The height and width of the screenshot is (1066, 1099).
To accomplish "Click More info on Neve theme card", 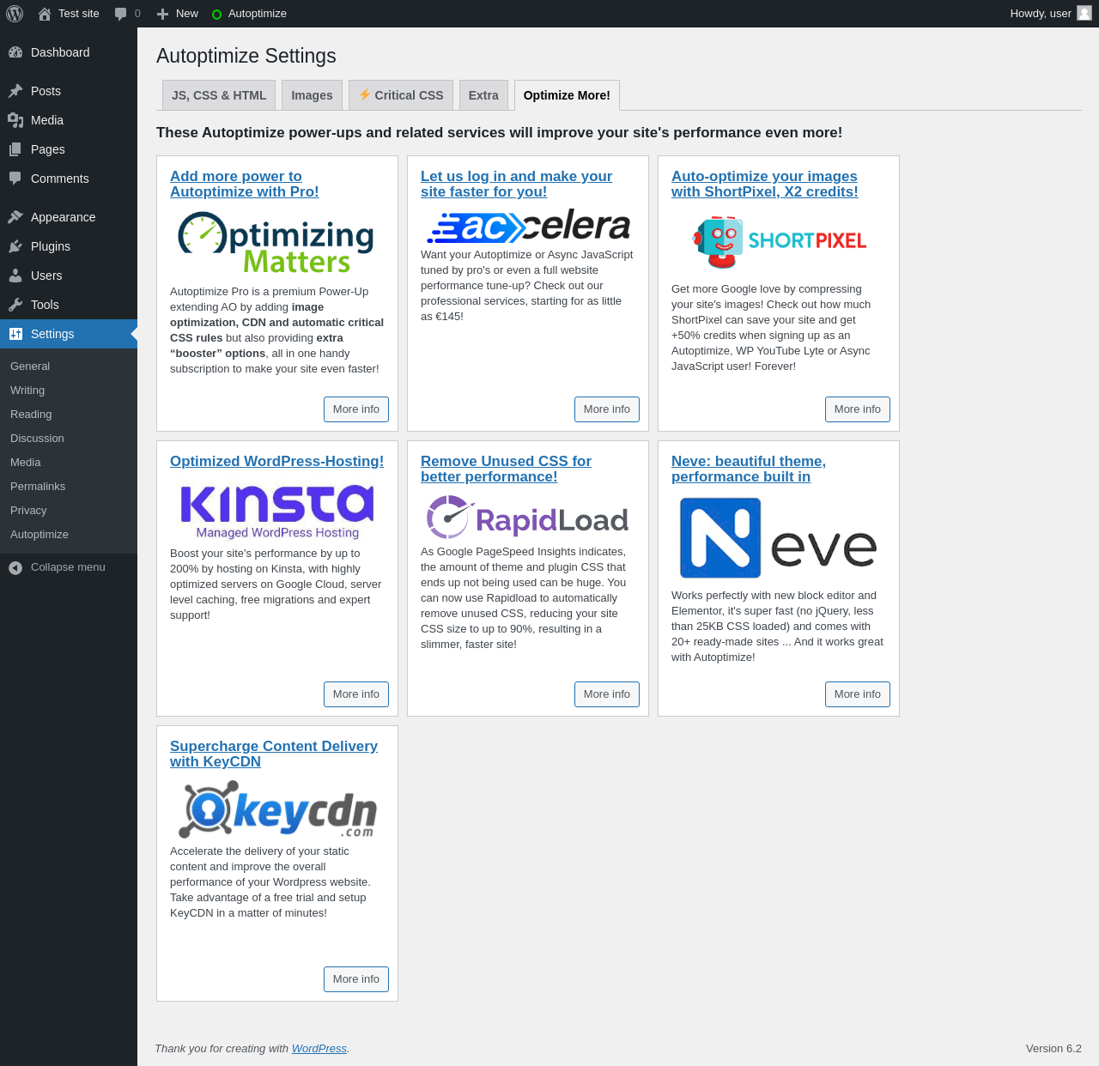I will (858, 694).
